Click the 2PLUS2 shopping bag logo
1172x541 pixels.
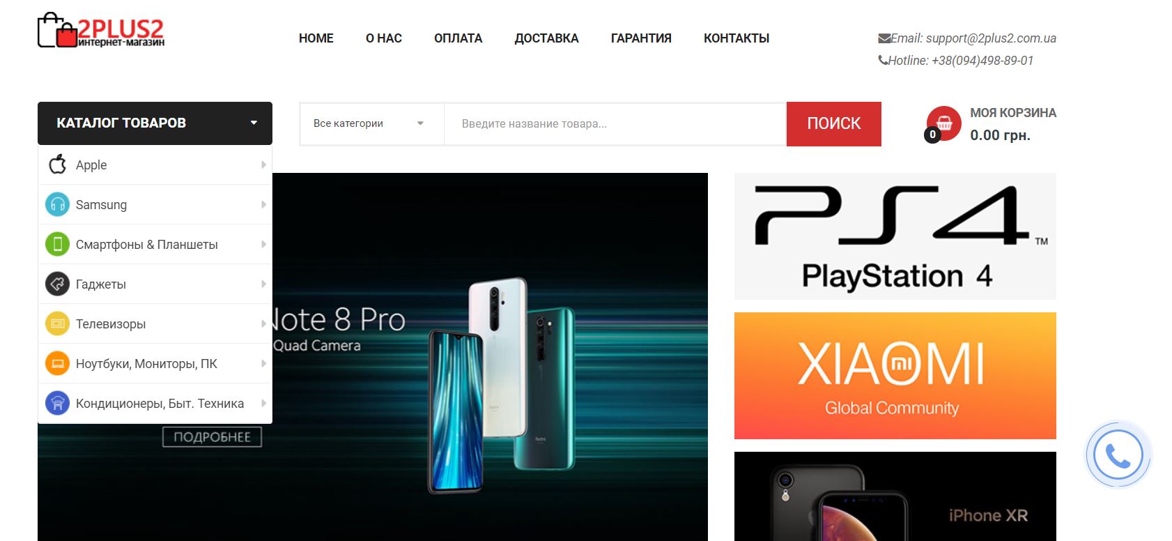point(101,31)
